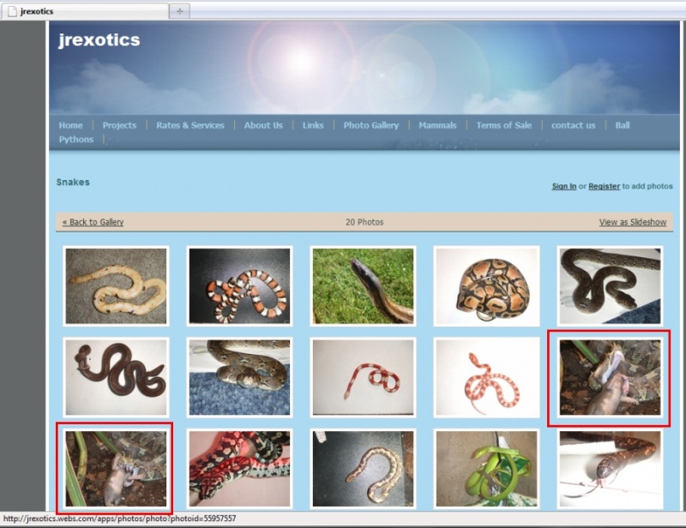Go to the Projects page

coord(119,125)
